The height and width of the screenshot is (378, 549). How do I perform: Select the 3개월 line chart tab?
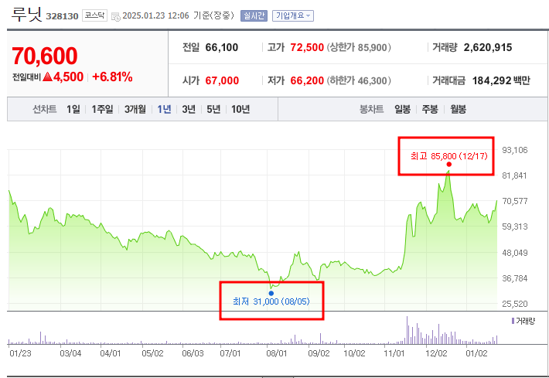pos(135,109)
